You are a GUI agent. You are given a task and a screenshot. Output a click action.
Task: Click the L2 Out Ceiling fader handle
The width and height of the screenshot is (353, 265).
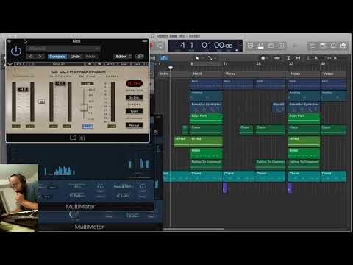[x=60, y=83]
